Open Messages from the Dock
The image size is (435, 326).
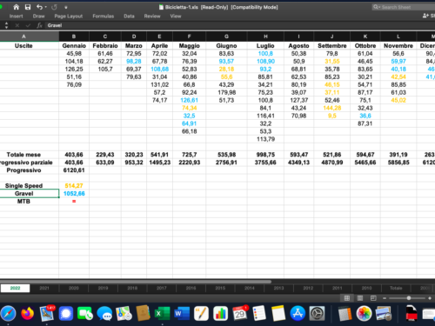click(104, 314)
